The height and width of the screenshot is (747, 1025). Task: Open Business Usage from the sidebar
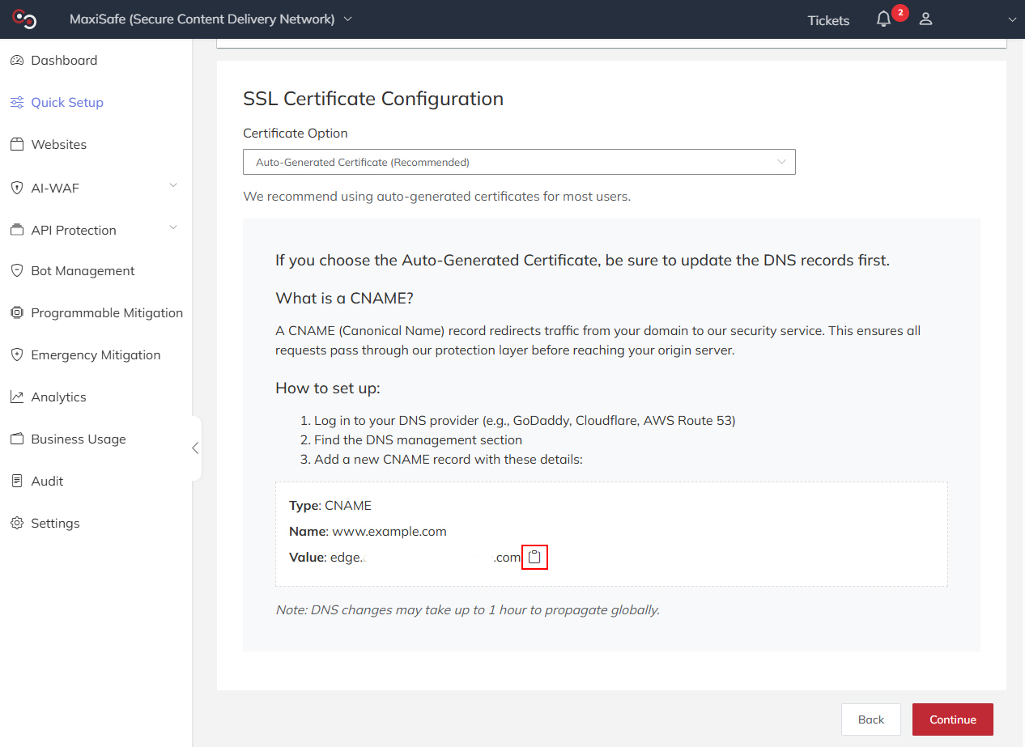pos(78,439)
